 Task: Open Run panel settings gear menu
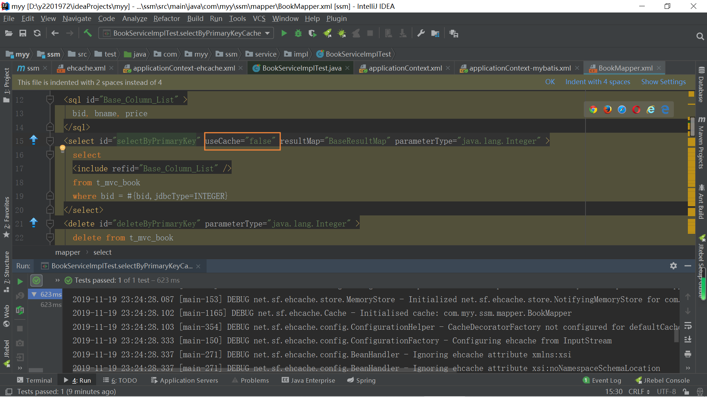(673, 266)
